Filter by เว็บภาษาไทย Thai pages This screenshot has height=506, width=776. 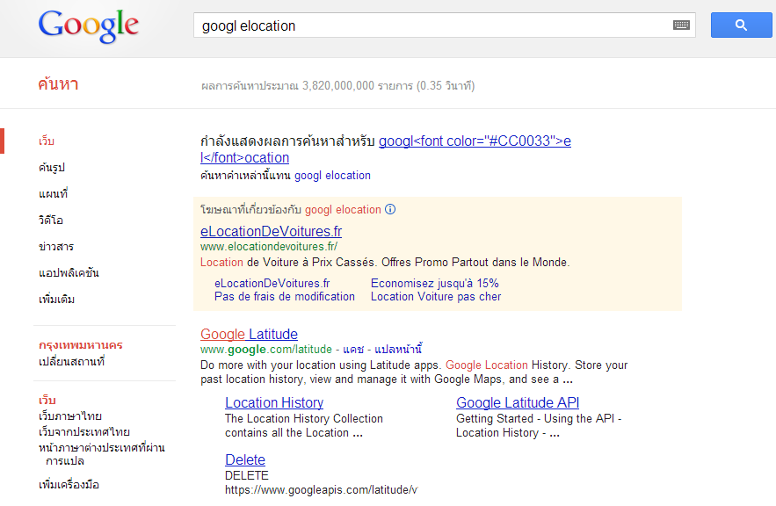[x=70, y=416]
